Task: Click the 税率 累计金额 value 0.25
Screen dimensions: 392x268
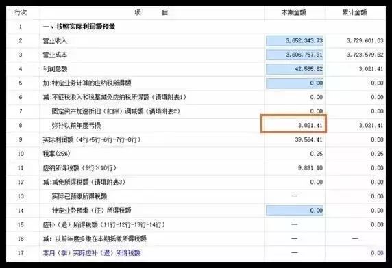Action: coord(377,154)
